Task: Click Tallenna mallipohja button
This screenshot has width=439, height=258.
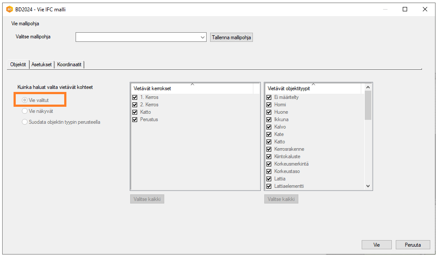Action: click(231, 37)
